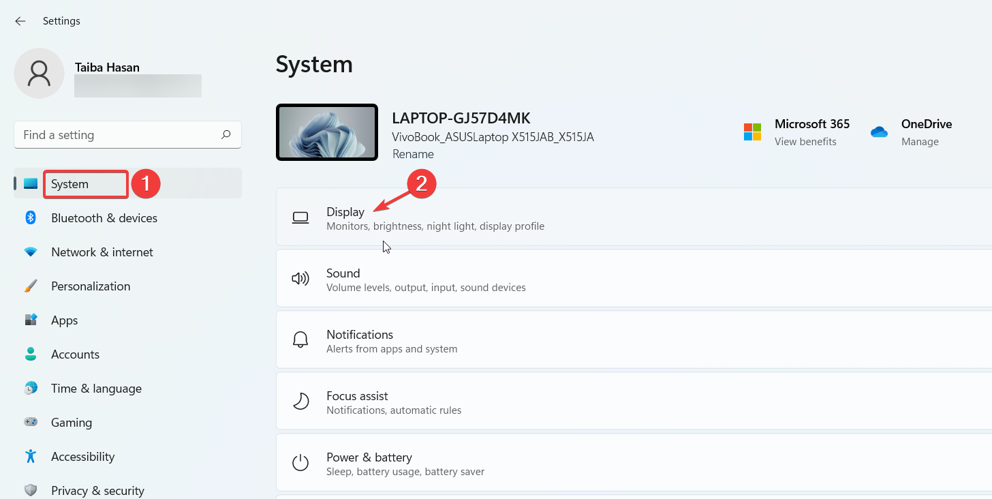Open Power & battery settings

pyautogui.click(x=634, y=462)
